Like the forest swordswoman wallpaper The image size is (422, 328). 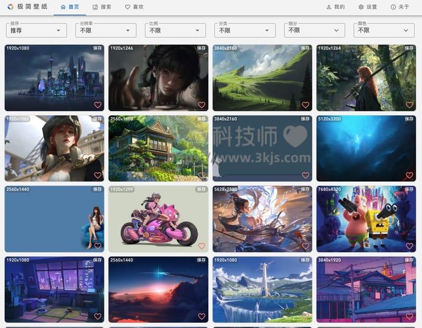[409, 105]
